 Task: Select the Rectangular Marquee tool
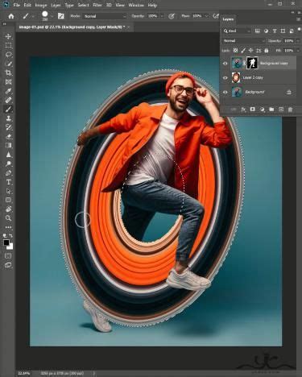[x=8, y=45]
